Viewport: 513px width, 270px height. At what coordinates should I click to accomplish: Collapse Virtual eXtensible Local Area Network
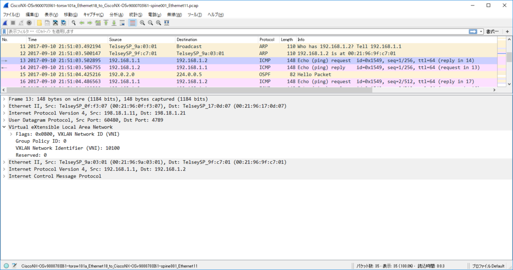click(x=4, y=127)
